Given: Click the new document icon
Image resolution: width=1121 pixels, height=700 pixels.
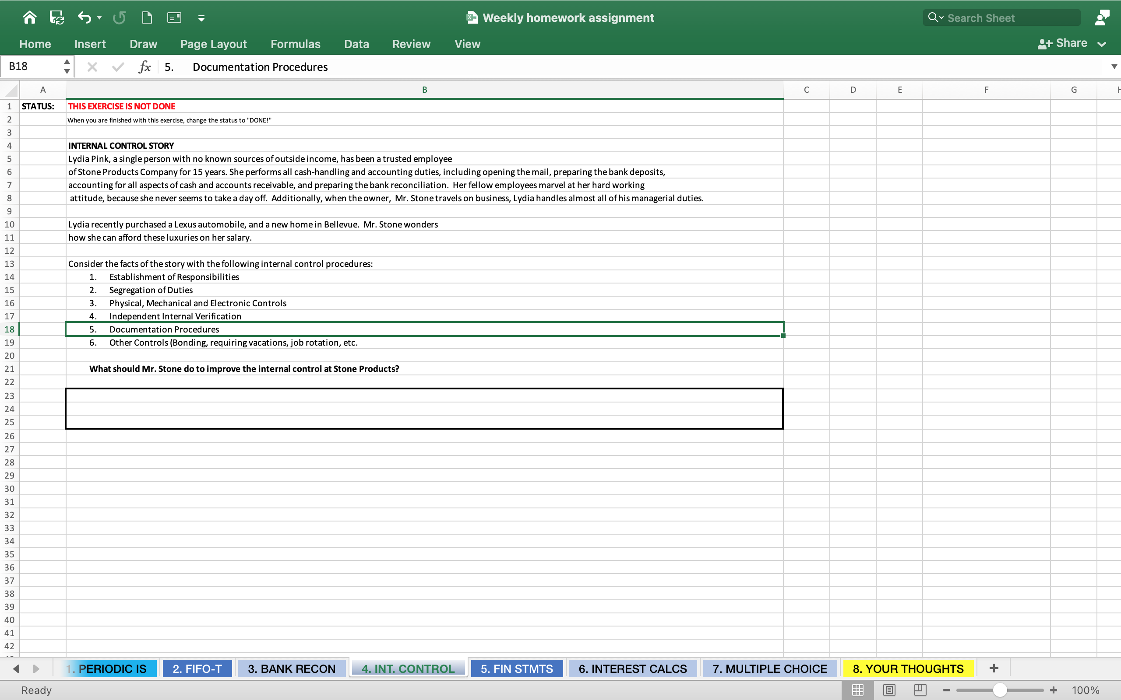Looking at the screenshot, I should pos(147,17).
